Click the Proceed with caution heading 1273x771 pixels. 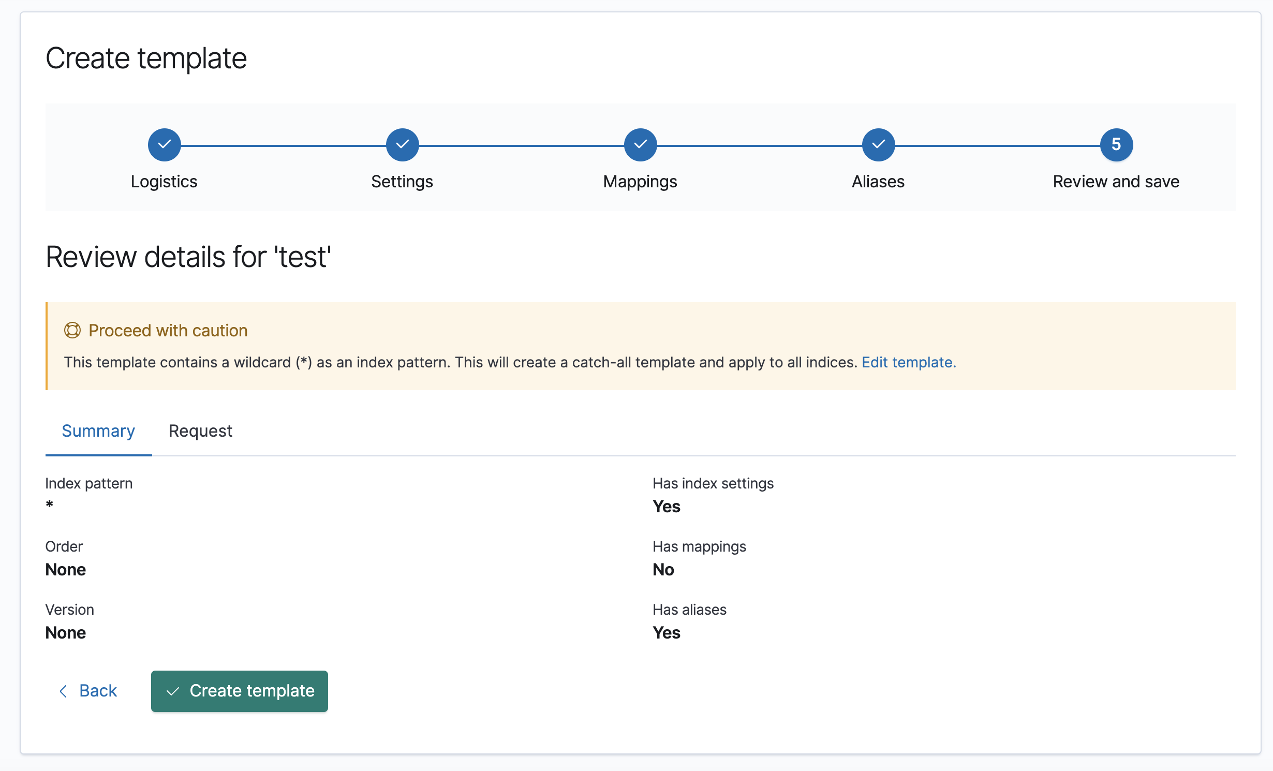[x=168, y=331]
